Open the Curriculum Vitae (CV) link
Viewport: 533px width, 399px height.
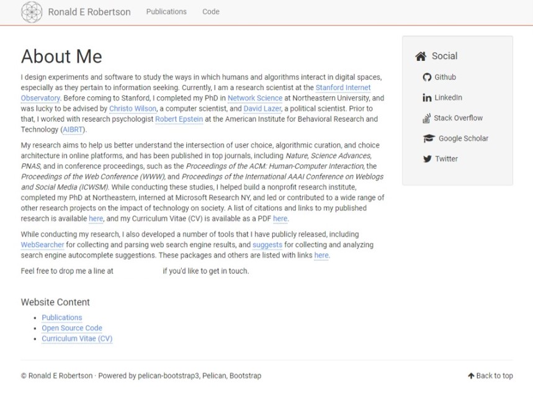(x=77, y=339)
